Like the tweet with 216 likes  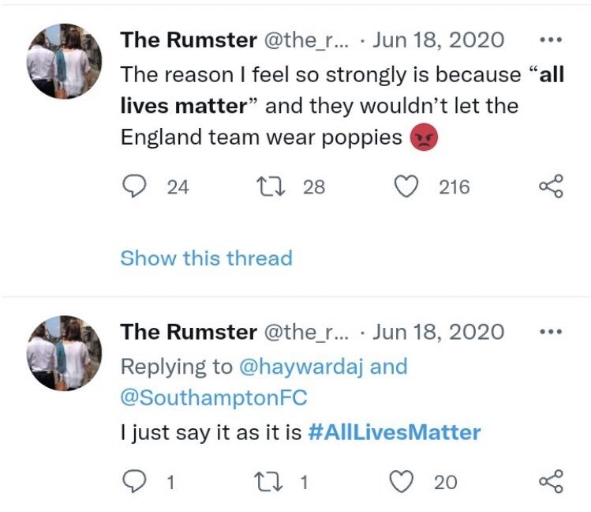pos(406,186)
